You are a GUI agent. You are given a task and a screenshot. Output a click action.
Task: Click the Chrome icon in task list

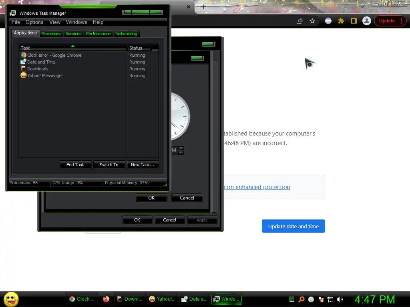[x=24, y=55]
